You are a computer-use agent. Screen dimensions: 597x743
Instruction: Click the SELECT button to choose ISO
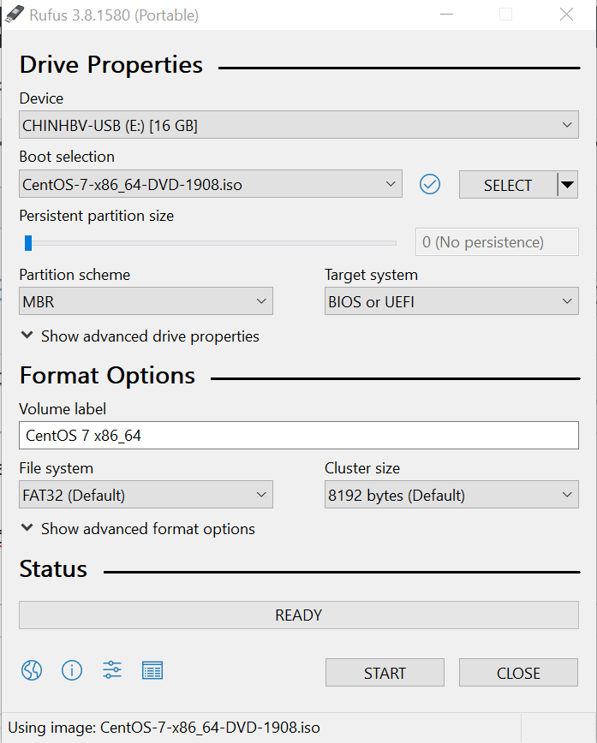pos(507,185)
